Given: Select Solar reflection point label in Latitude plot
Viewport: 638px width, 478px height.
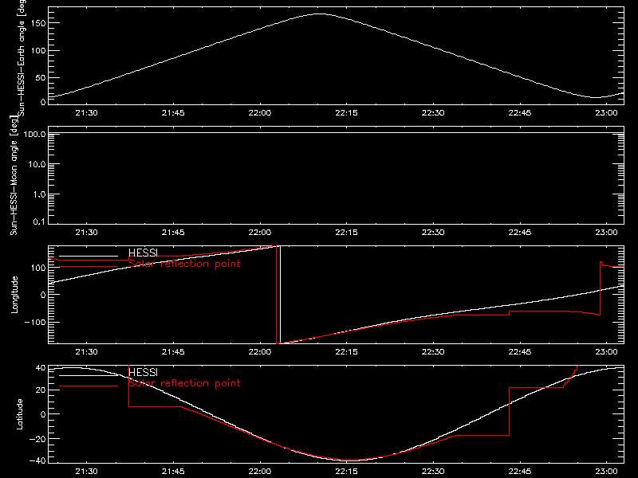Looking at the screenshot, I should (x=184, y=383).
